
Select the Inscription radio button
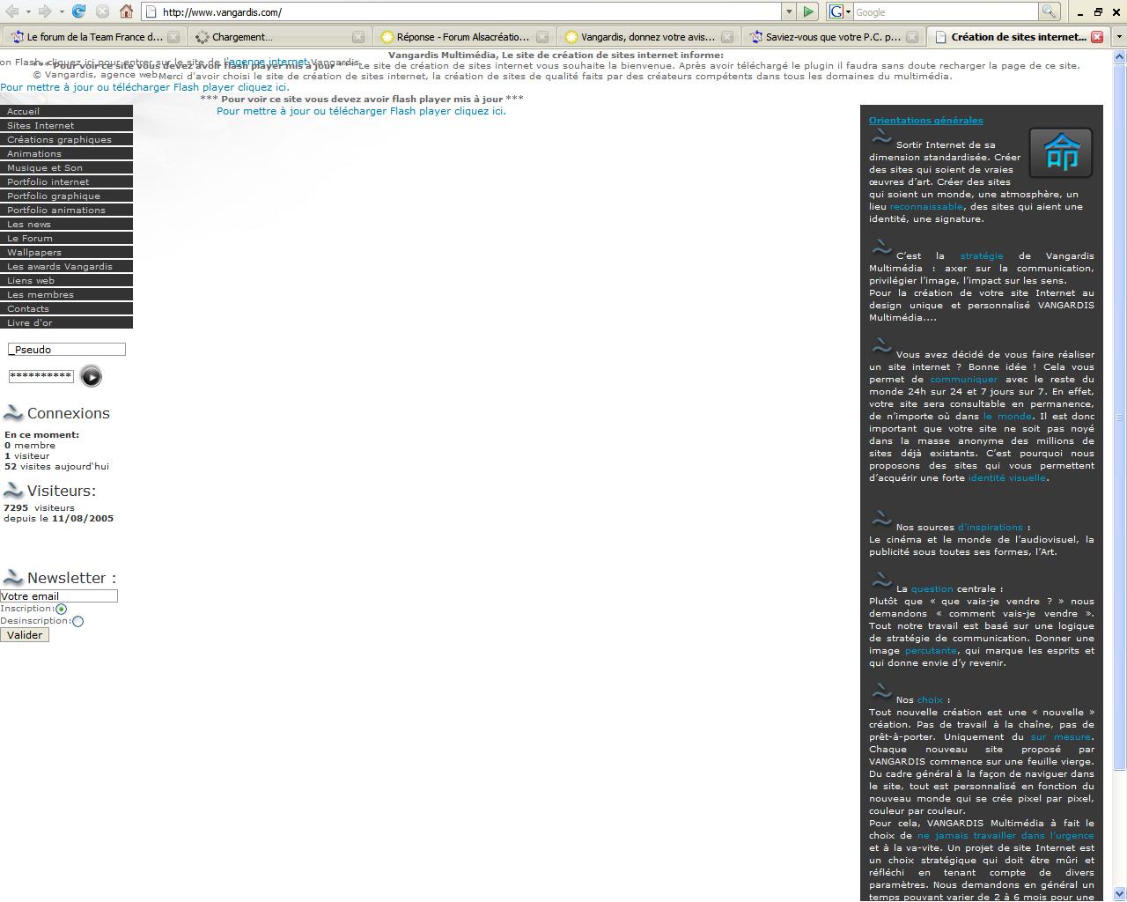pos(61,609)
